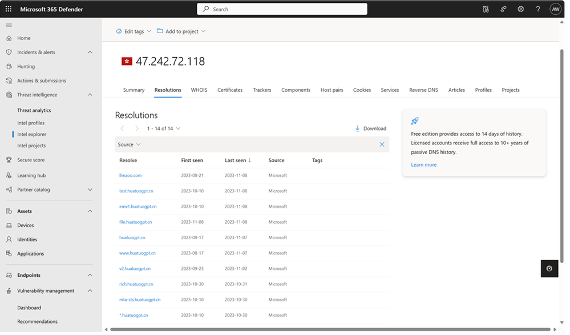This screenshot has width=570, height=335.
Task: Switch to the WHOIS tab
Action: [199, 90]
